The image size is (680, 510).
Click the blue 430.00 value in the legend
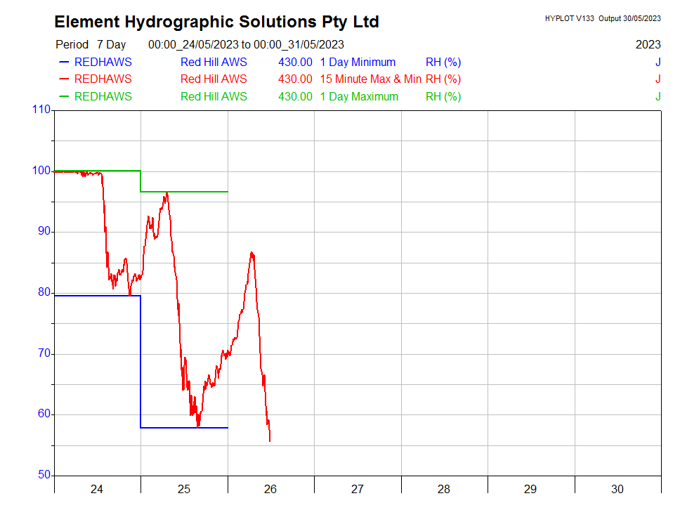coord(295,62)
